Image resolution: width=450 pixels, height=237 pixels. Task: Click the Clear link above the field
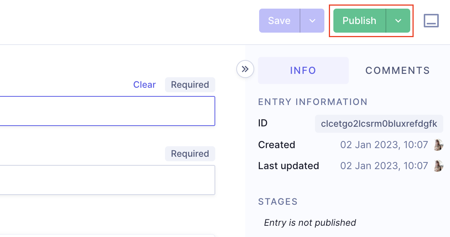pyautogui.click(x=144, y=85)
